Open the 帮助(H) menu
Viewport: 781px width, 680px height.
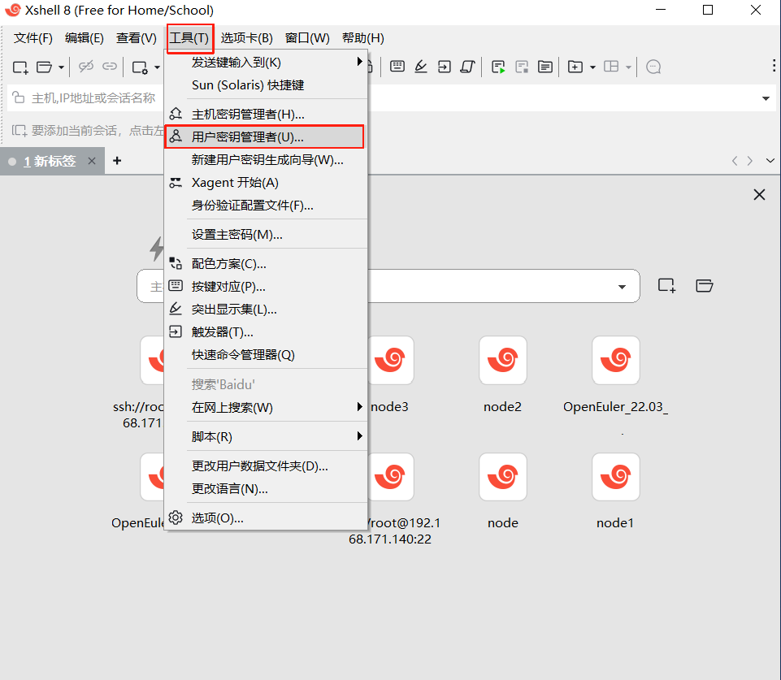coord(362,38)
